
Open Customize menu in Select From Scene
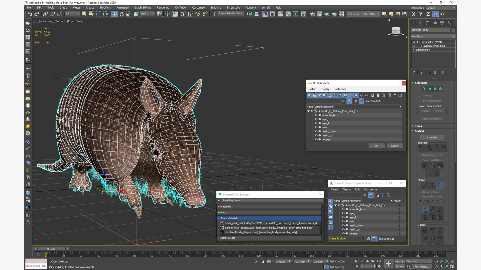pyautogui.click(x=340, y=89)
